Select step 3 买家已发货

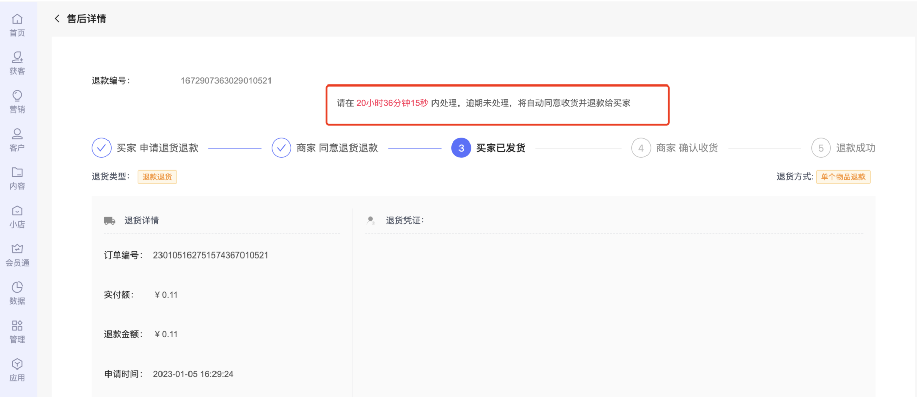tap(461, 148)
